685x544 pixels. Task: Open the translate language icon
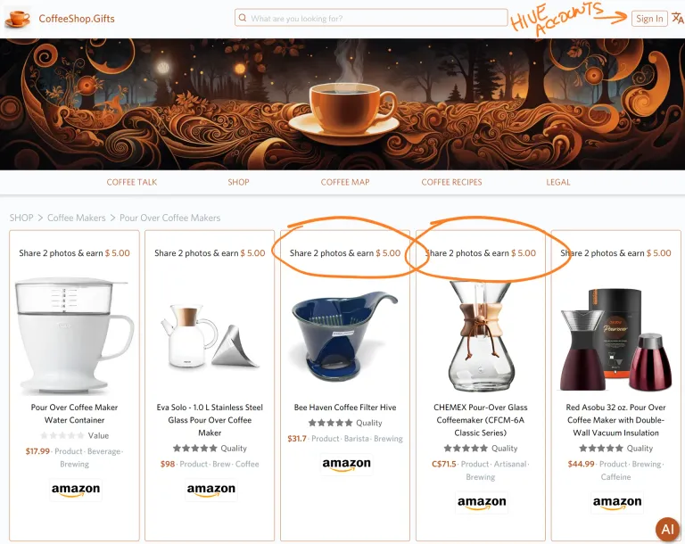pyautogui.click(x=678, y=19)
